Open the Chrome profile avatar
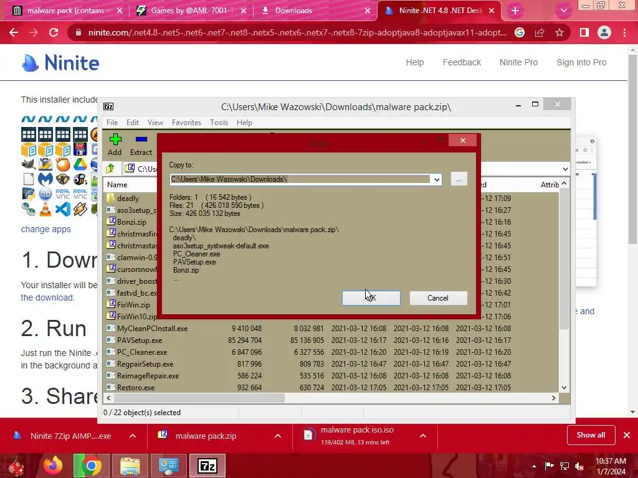638x478 pixels. point(604,32)
